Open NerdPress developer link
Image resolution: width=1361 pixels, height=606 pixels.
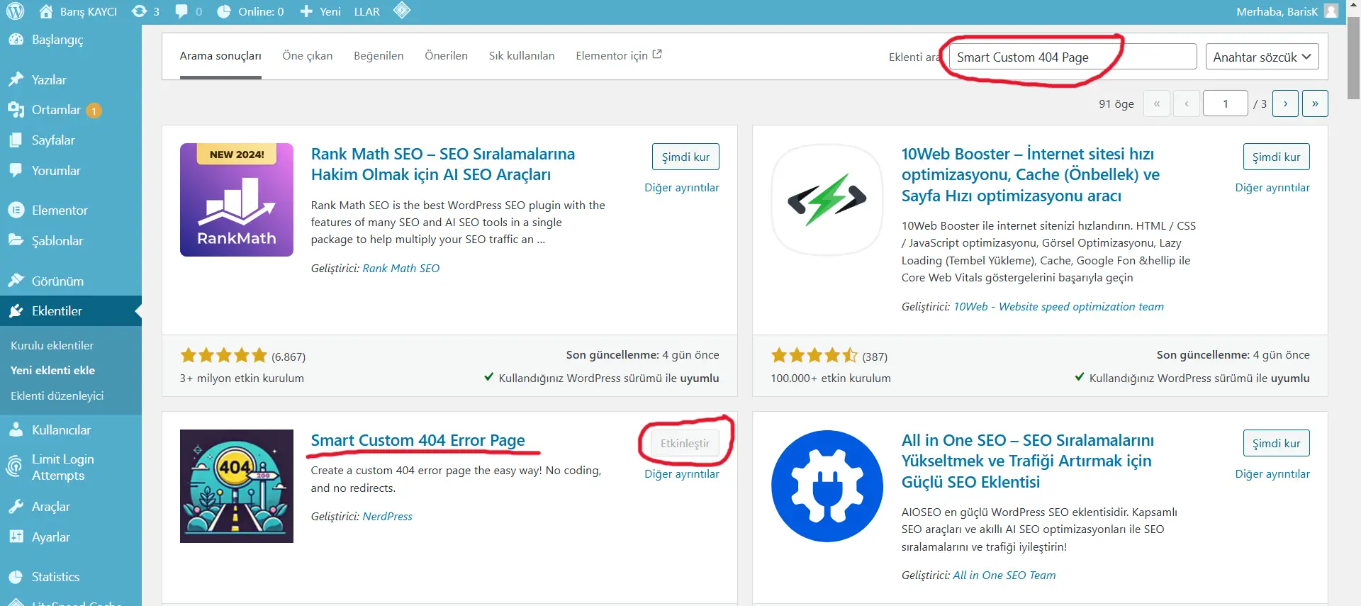tap(387, 517)
